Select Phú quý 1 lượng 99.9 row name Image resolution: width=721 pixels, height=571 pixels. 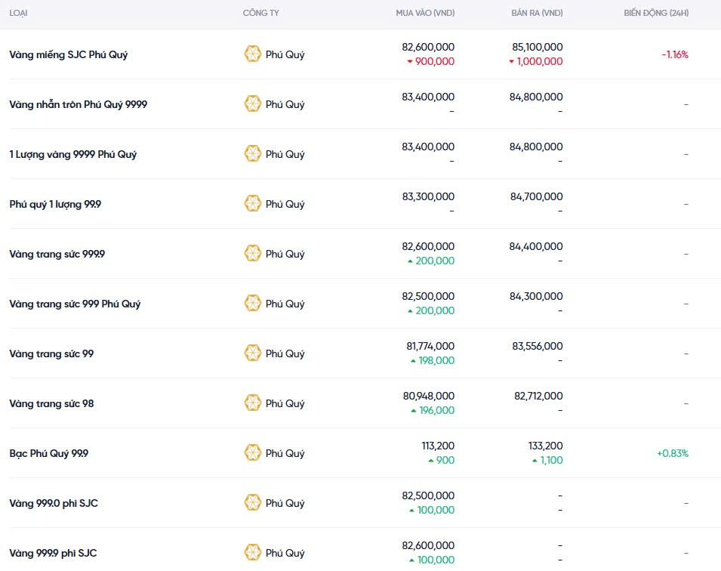pyautogui.click(x=55, y=204)
